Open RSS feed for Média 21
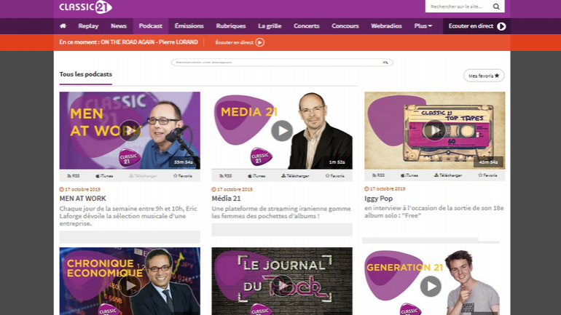The image size is (561, 315). tap(225, 176)
